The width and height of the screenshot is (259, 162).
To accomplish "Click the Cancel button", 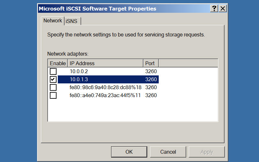I will [x=168, y=152].
